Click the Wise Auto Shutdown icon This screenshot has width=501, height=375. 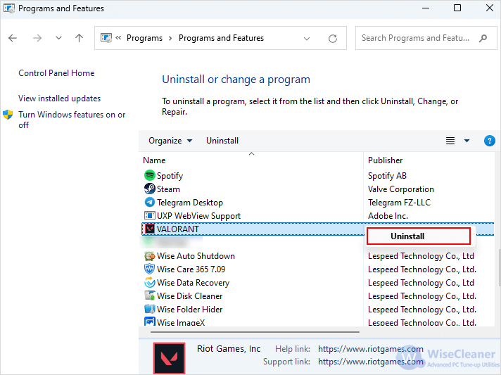click(149, 256)
